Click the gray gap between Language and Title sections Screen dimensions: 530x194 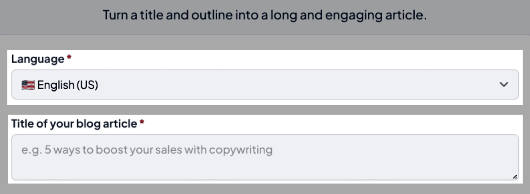point(265,110)
